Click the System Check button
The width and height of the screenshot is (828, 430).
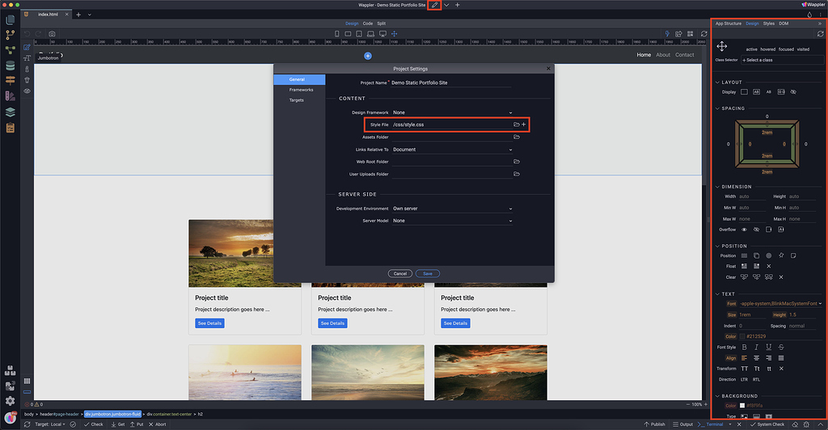(767, 424)
